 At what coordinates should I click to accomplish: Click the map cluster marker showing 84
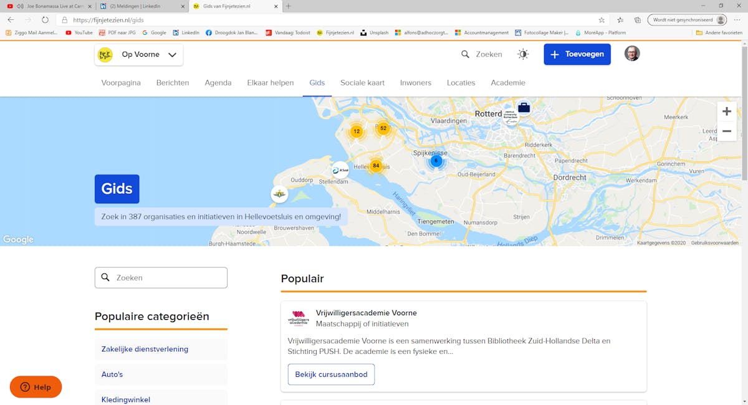pyautogui.click(x=376, y=166)
